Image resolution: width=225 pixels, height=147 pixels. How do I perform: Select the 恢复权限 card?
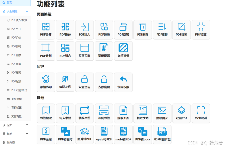(123, 82)
